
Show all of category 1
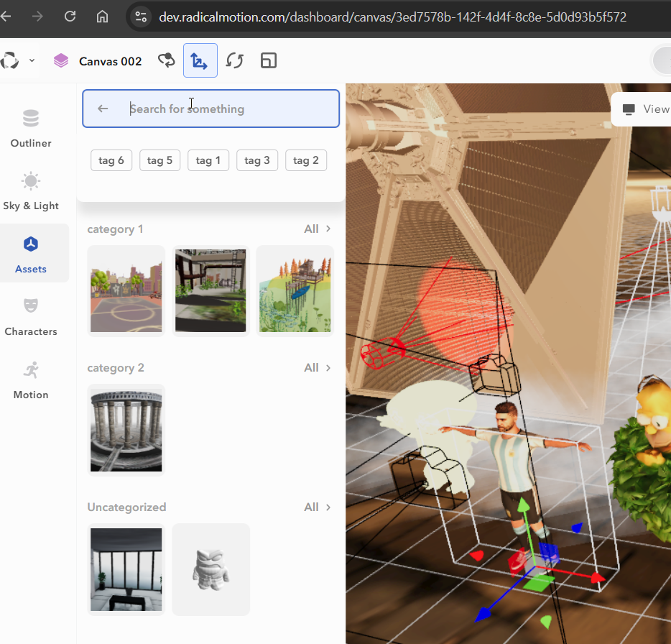pos(318,229)
